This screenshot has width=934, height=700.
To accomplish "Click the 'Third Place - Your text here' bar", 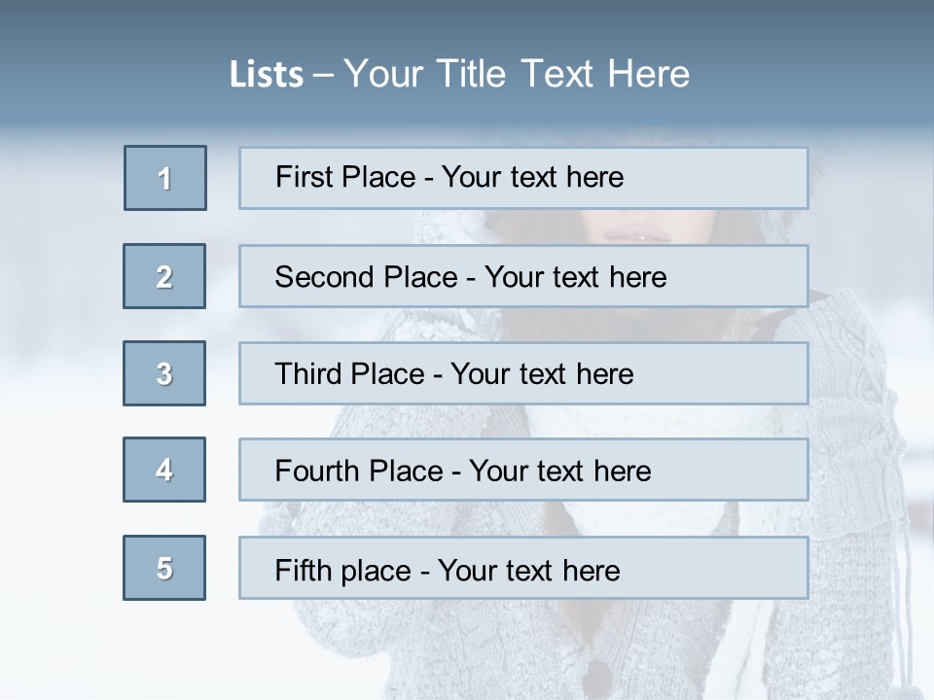I will point(523,373).
